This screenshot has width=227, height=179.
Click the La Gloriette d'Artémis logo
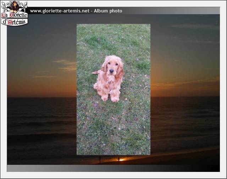(14, 13)
